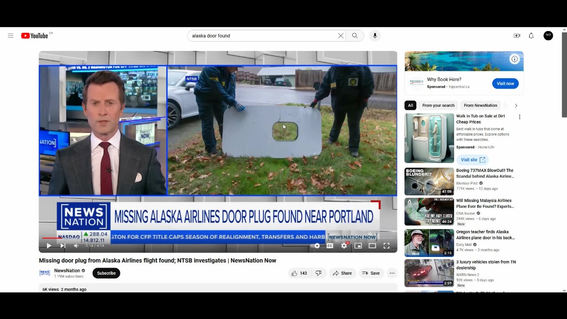567x319 pixels.
Task: Click the Mentour Pilot channel name
Action: click(x=467, y=183)
